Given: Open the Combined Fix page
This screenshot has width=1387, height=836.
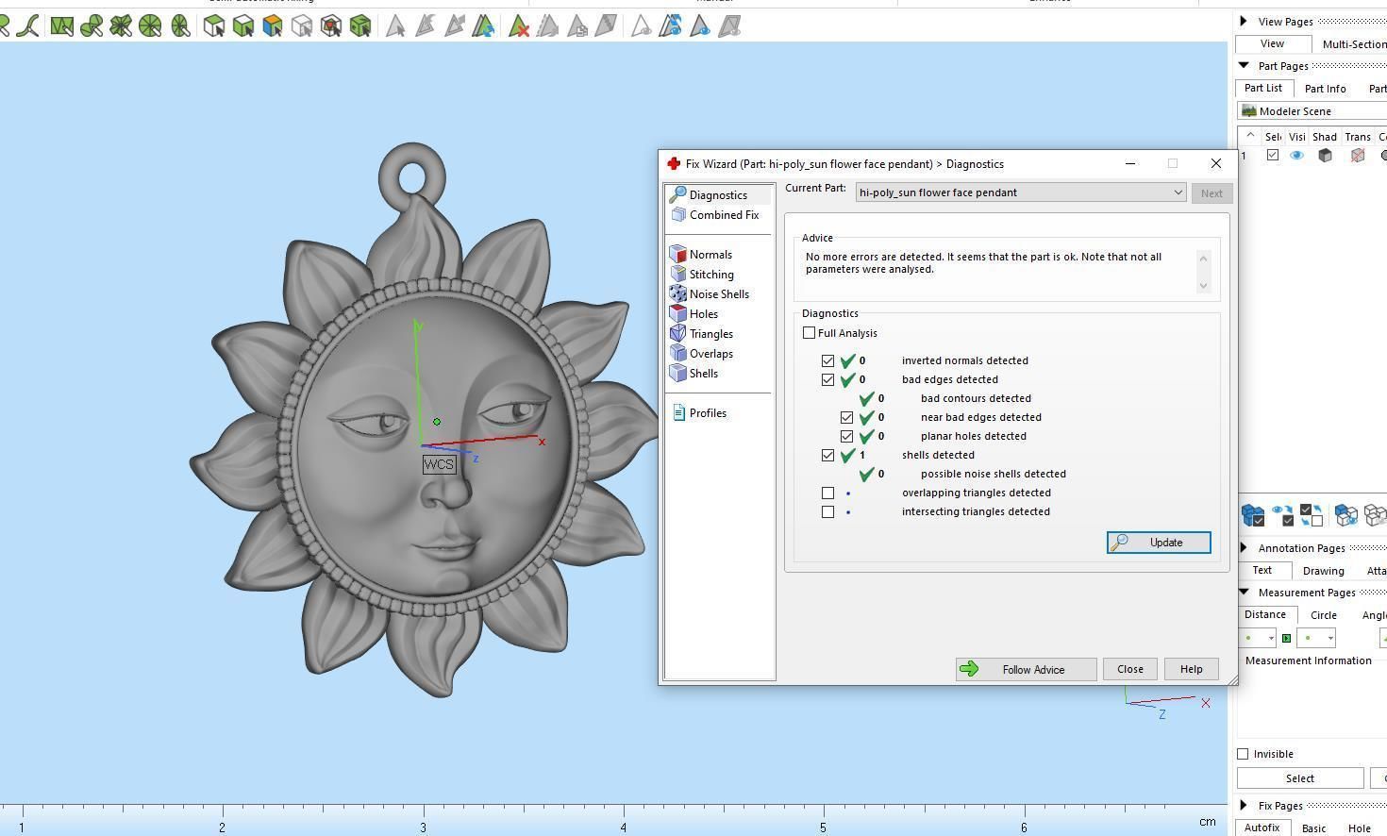Looking at the screenshot, I should click(x=724, y=215).
